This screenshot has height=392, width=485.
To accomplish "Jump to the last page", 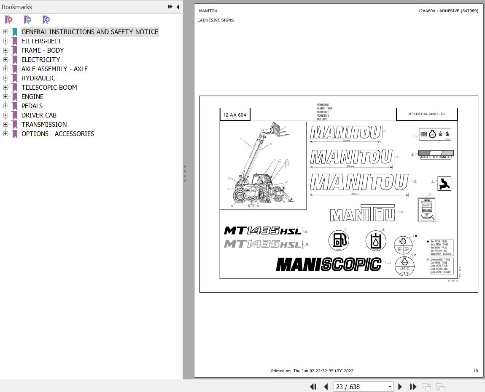I will click(x=413, y=387).
